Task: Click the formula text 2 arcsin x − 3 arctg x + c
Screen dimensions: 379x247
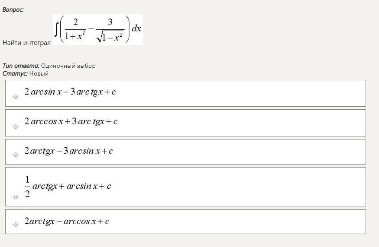Action: coord(70,92)
